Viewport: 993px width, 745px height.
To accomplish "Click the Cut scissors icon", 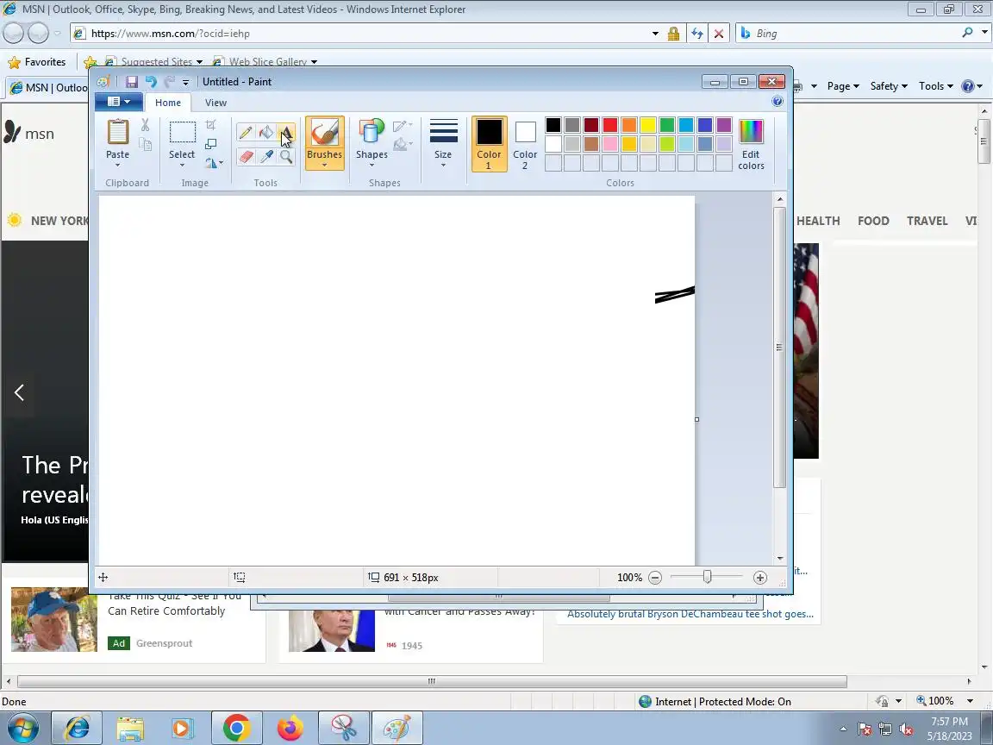I will pos(145,125).
